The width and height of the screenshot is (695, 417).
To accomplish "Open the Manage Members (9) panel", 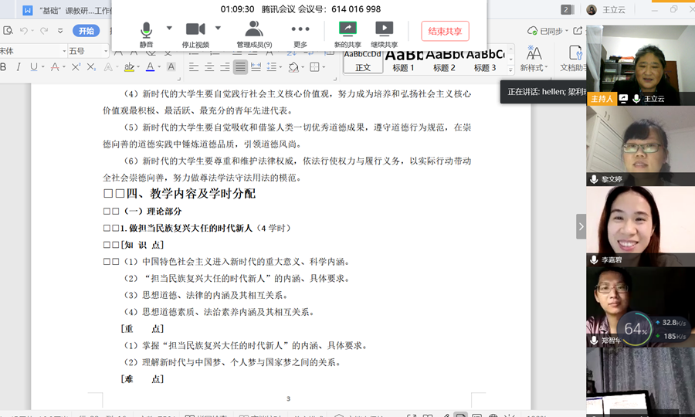I will point(253,31).
